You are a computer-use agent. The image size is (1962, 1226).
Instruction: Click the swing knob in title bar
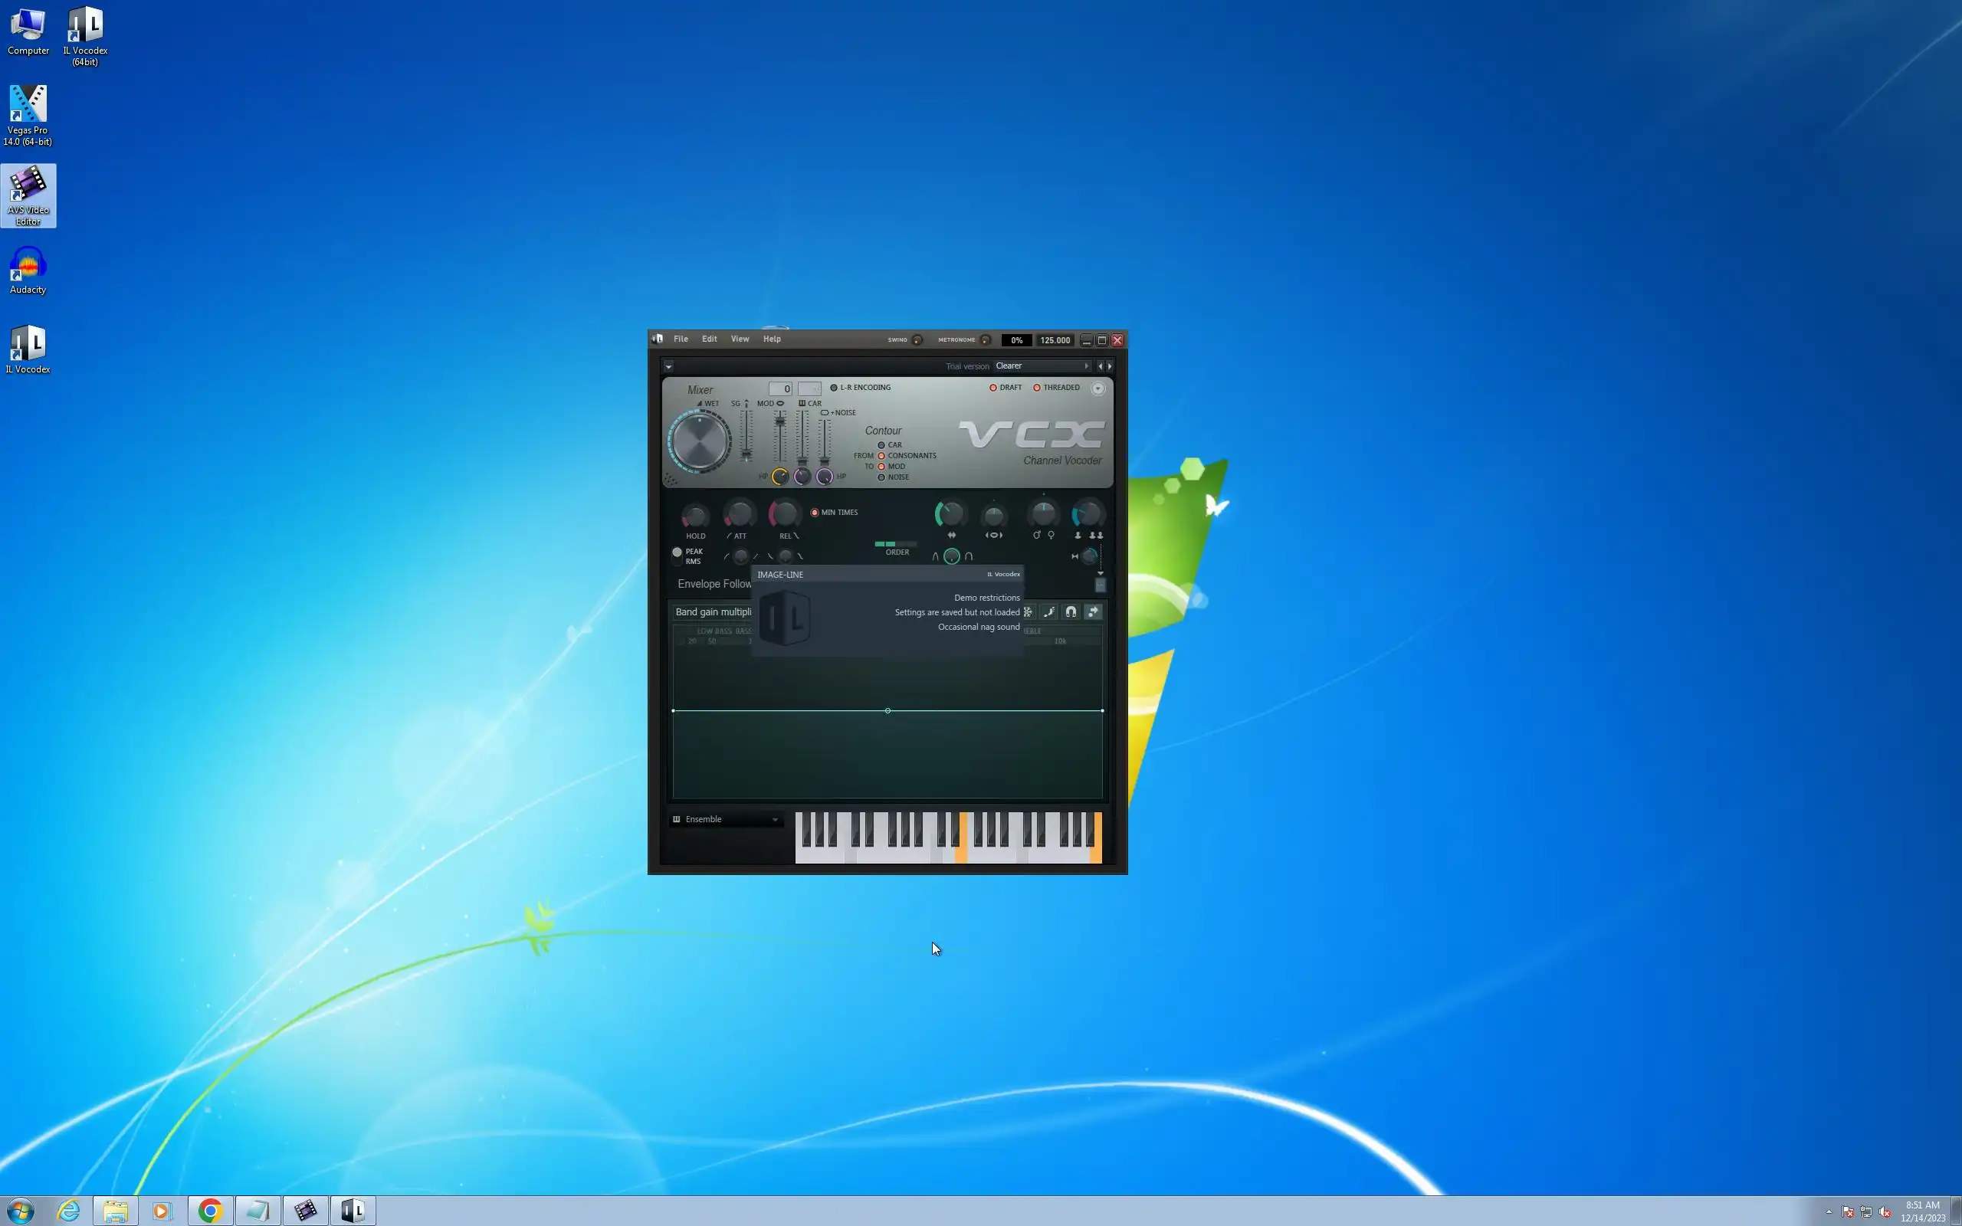pos(917,340)
